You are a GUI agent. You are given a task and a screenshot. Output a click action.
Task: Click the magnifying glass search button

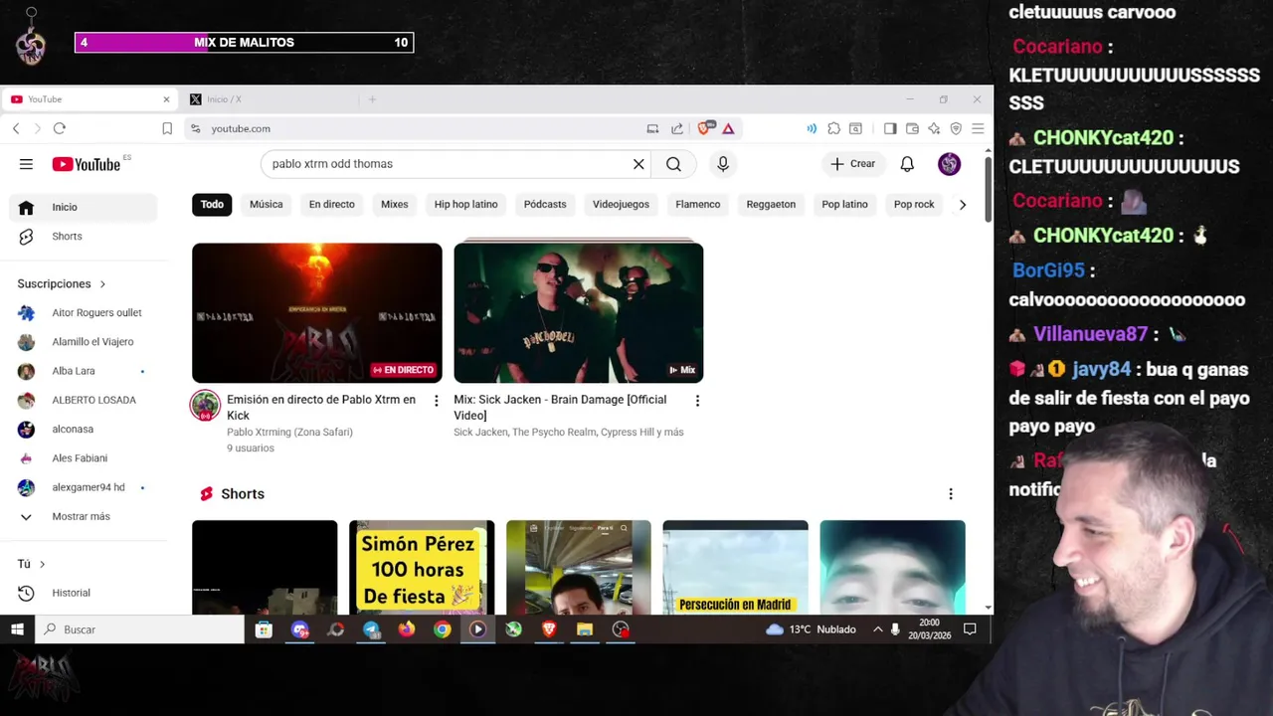[673, 164]
